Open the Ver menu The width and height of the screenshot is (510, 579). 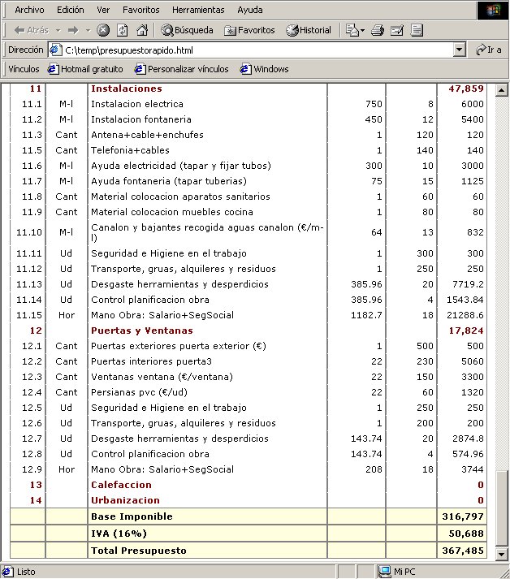click(103, 10)
